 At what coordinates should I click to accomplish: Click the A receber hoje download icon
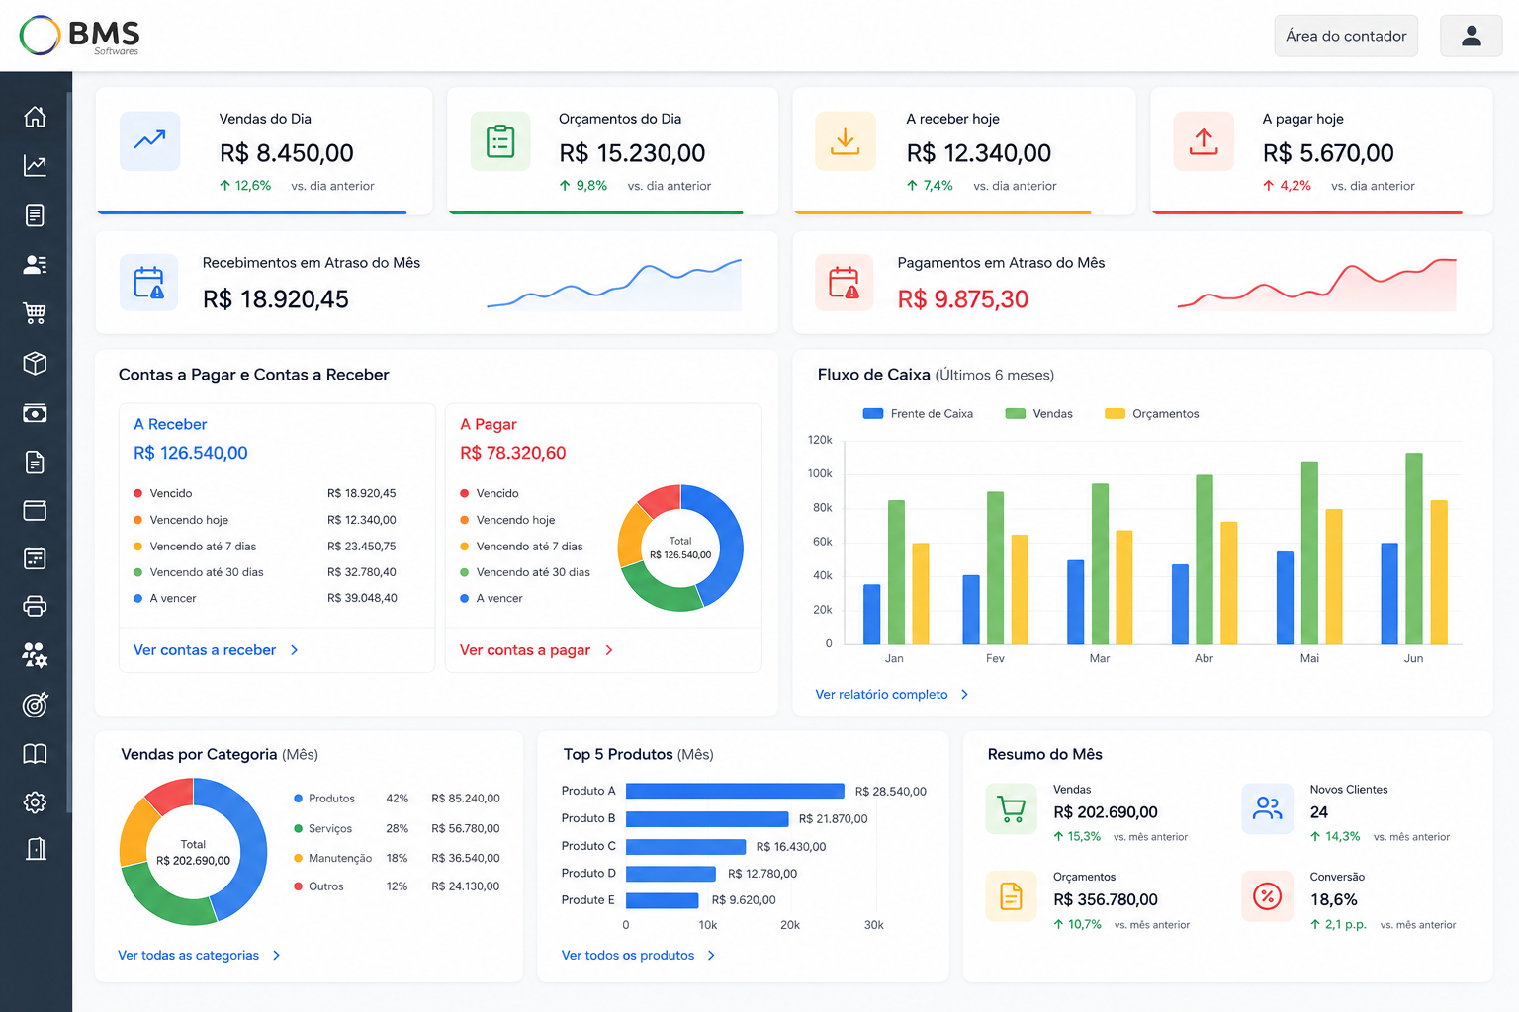click(x=845, y=141)
